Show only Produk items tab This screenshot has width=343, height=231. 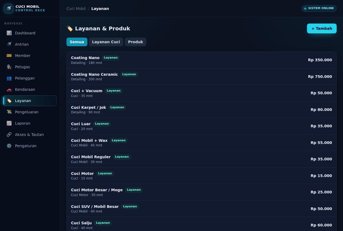[136, 42]
